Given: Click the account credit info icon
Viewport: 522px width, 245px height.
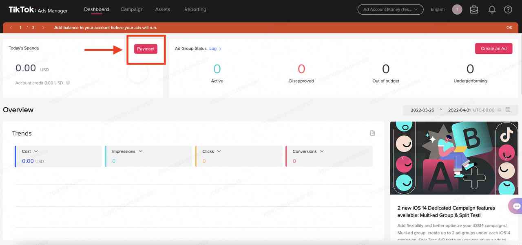Looking at the screenshot, I should pyautogui.click(x=68, y=83).
